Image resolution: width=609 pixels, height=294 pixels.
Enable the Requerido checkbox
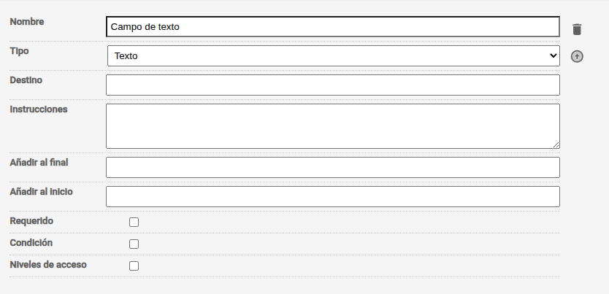click(x=134, y=223)
